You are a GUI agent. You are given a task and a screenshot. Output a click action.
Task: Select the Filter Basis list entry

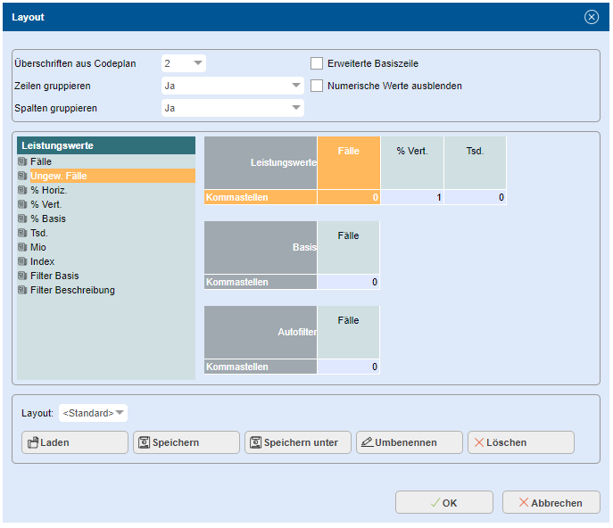tap(54, 276)
